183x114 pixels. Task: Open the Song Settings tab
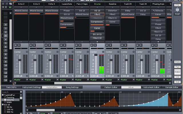pyautogui.click(x=72, y=87)
